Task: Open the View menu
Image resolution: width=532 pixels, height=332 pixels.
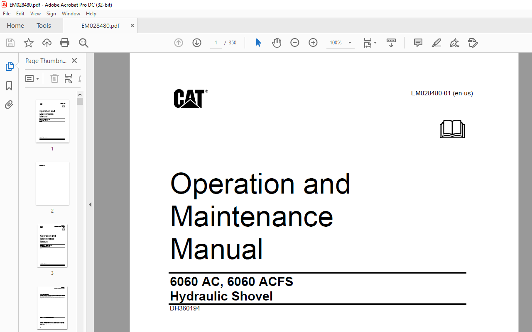Action: click(36, 14)
